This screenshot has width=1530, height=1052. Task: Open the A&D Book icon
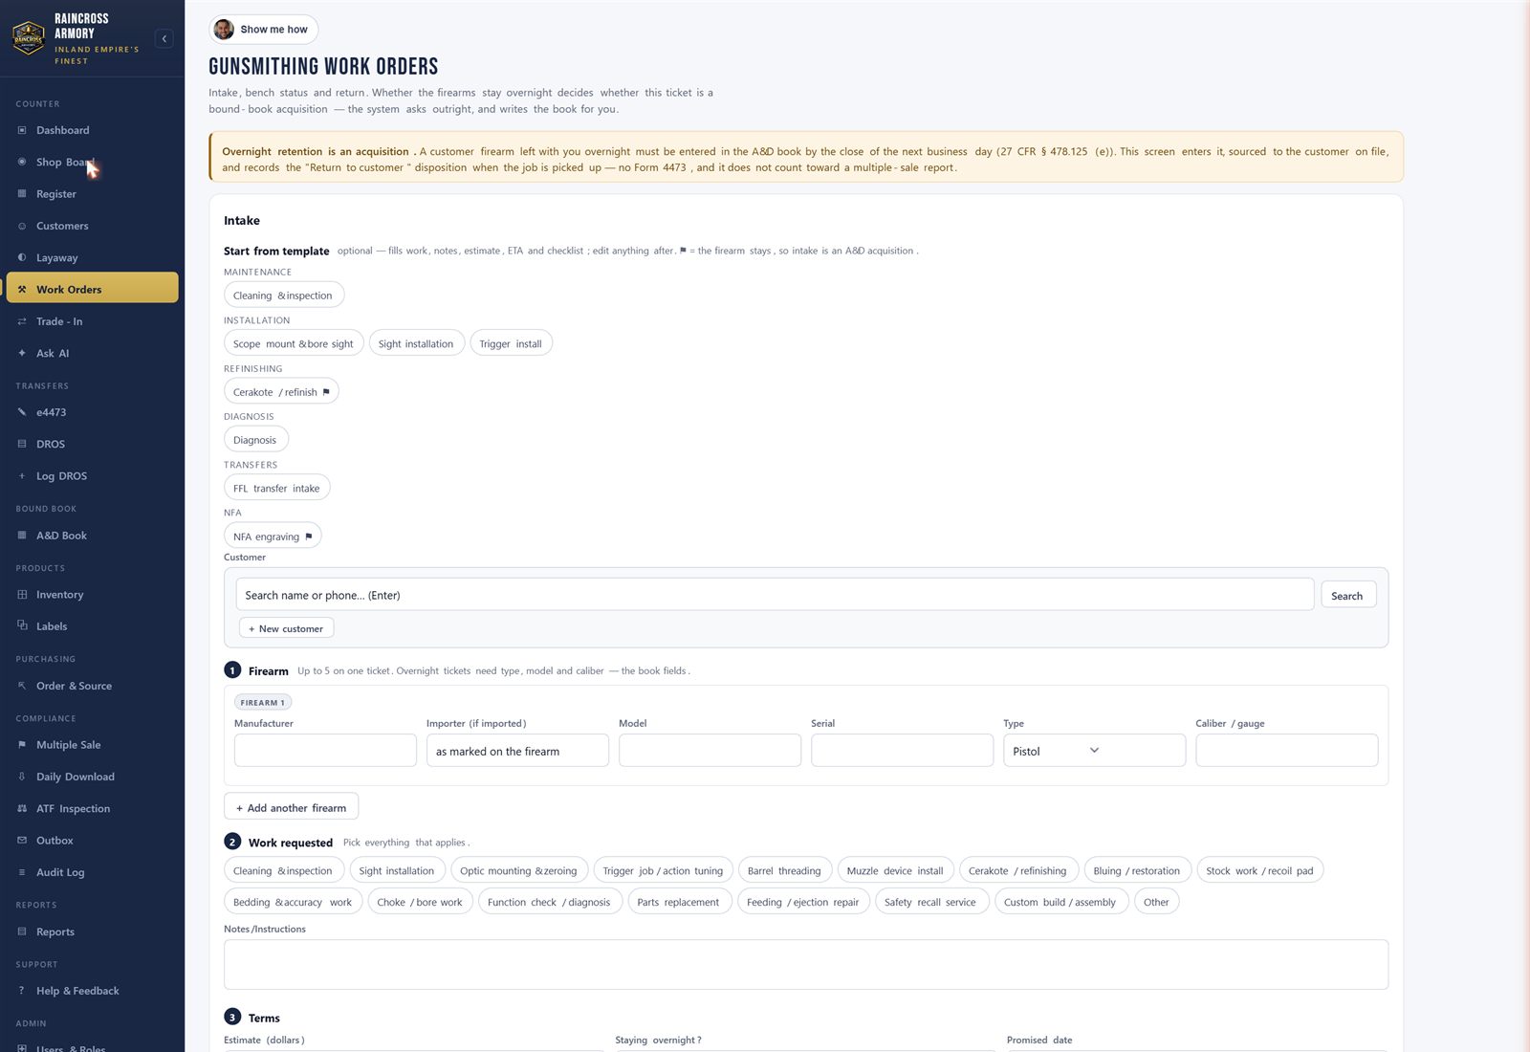[22, 536]
